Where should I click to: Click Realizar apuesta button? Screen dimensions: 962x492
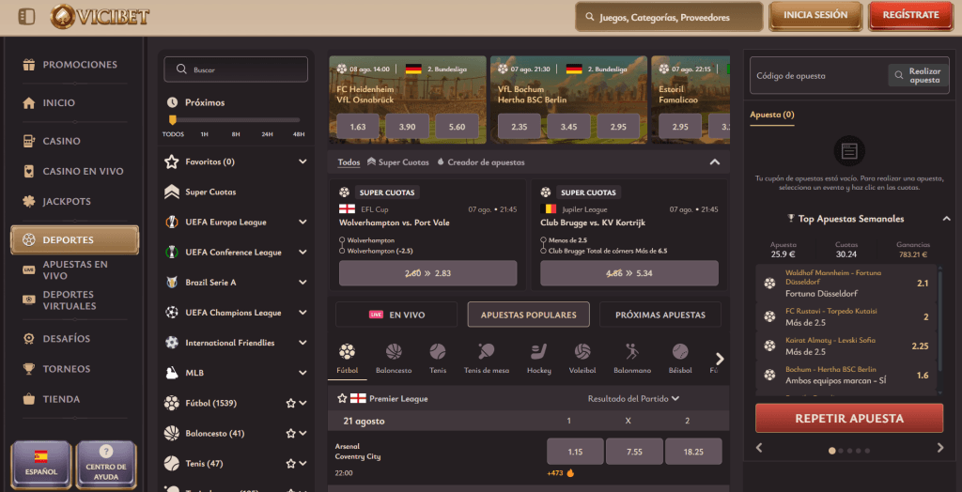pos(919,75)
